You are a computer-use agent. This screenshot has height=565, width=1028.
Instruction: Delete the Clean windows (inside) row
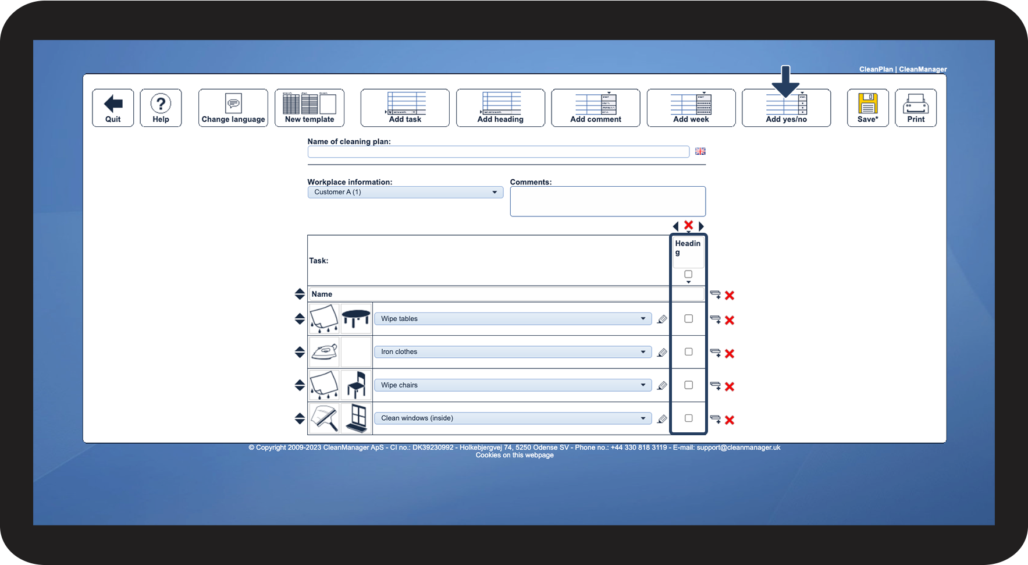pos(730,420)
